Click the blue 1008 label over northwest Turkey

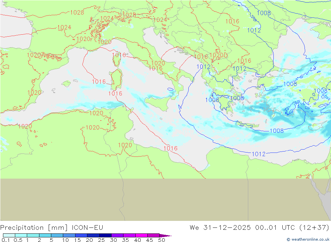290,84
